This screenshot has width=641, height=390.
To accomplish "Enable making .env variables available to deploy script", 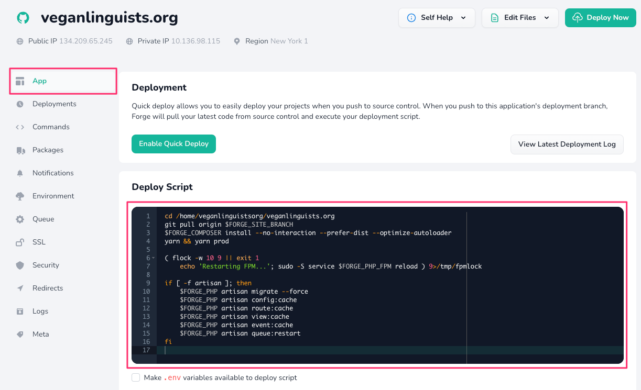I will (x=136, y=377).
